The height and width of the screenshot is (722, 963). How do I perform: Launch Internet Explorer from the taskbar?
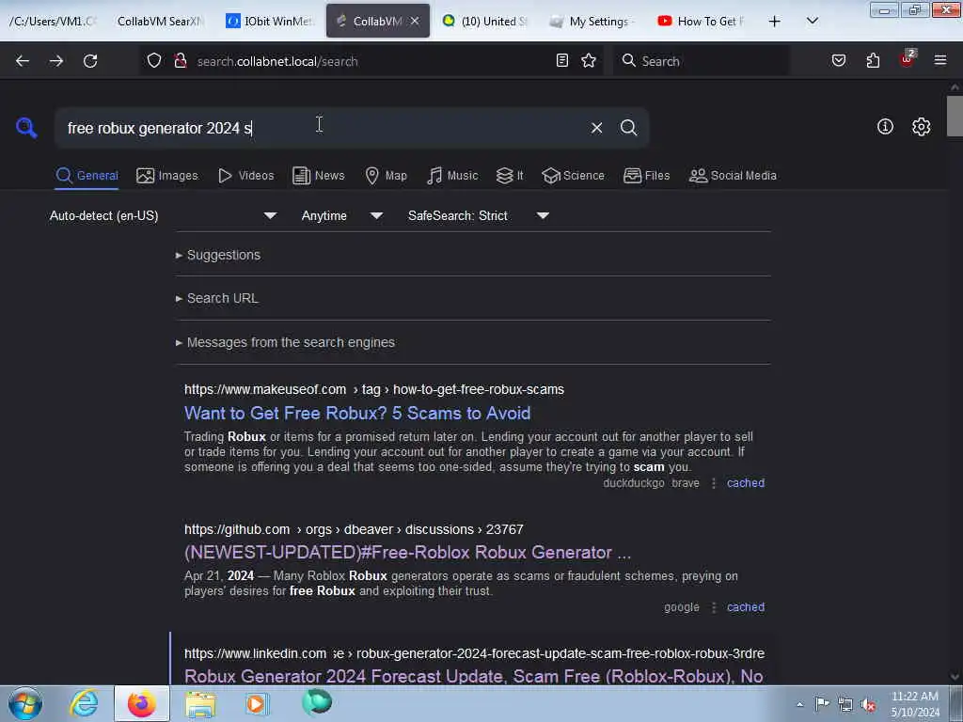(x=84, y=703)
